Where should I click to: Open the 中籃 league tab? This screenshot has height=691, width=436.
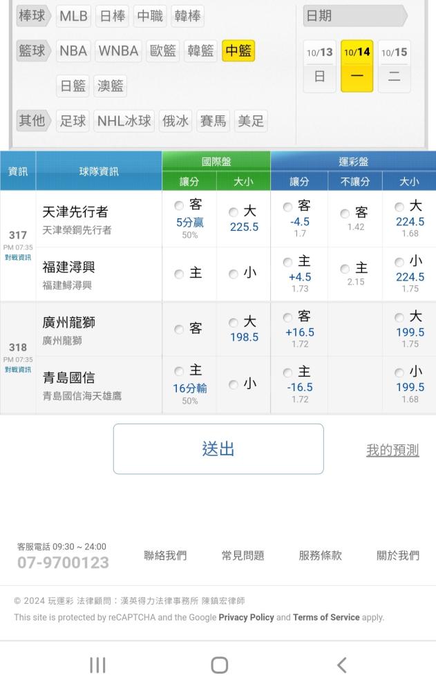click(238, 51)
